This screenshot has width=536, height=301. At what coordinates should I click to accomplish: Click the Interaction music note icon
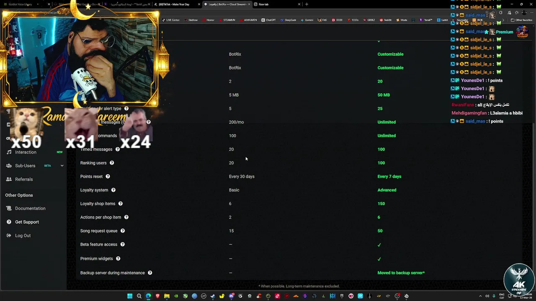pyautogui.click(x=9, y=152)
